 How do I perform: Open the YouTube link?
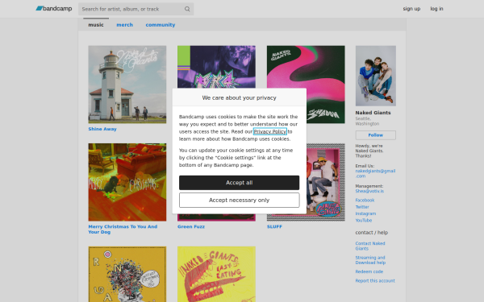pos(364,221)
